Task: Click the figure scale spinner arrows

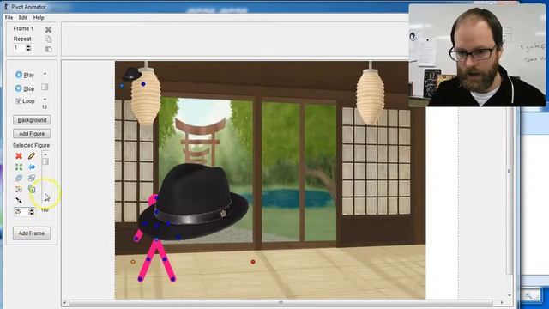Action: click(32, 212)
